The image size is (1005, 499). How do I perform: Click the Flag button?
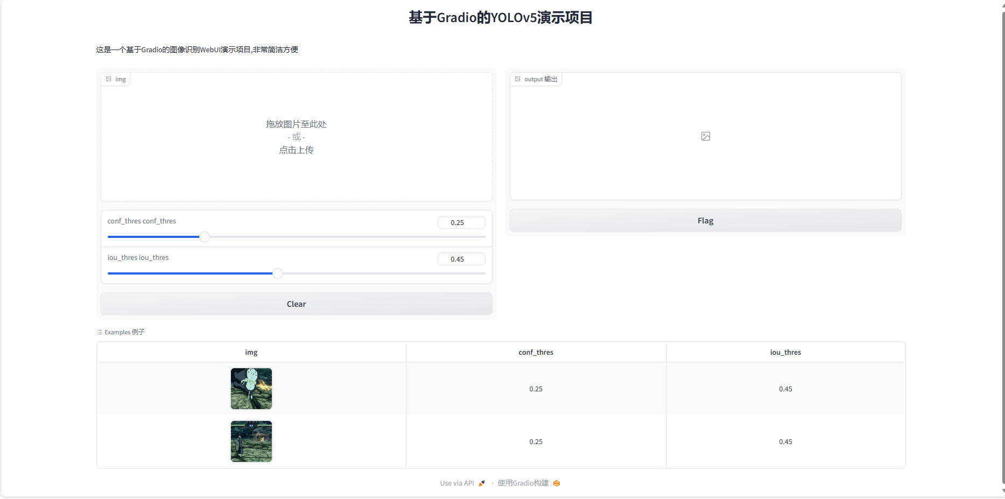click(705, 221)
